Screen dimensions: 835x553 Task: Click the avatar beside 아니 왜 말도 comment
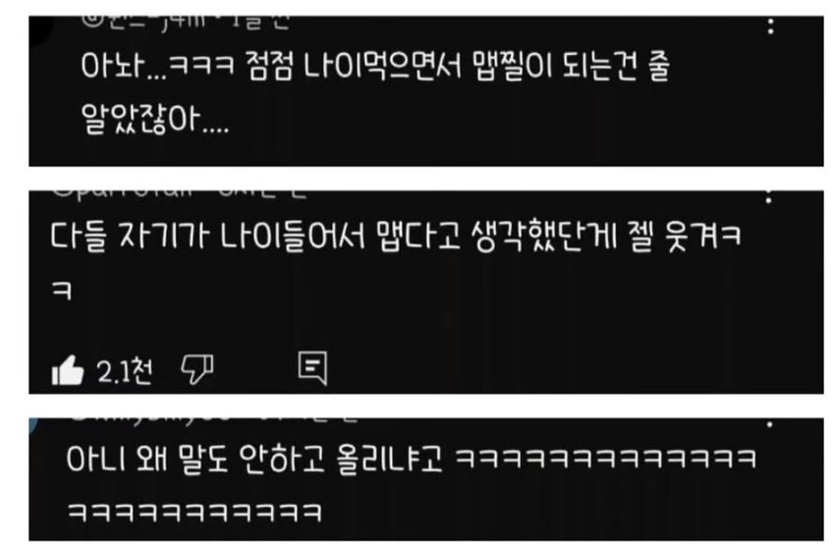click(x=34, y=424)
